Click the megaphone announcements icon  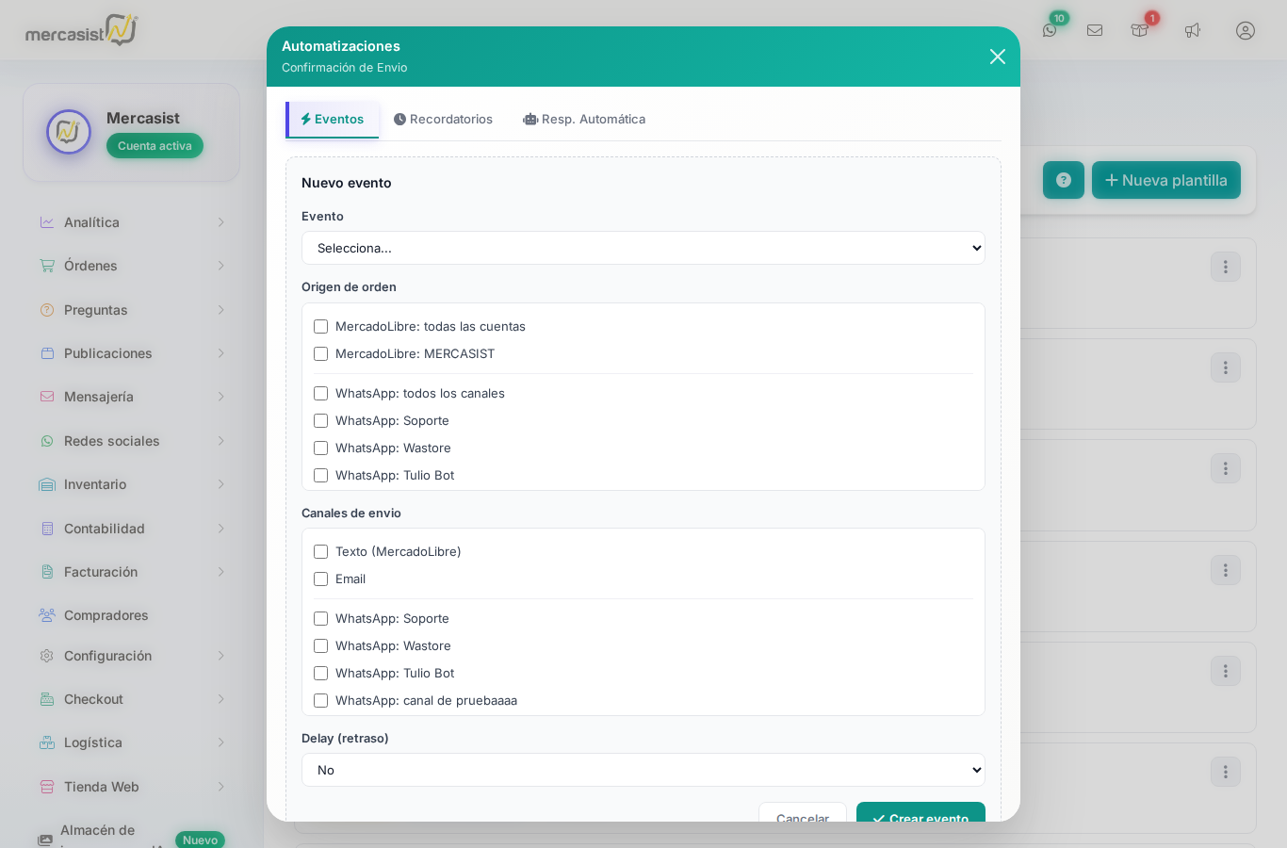[1193, 30]
